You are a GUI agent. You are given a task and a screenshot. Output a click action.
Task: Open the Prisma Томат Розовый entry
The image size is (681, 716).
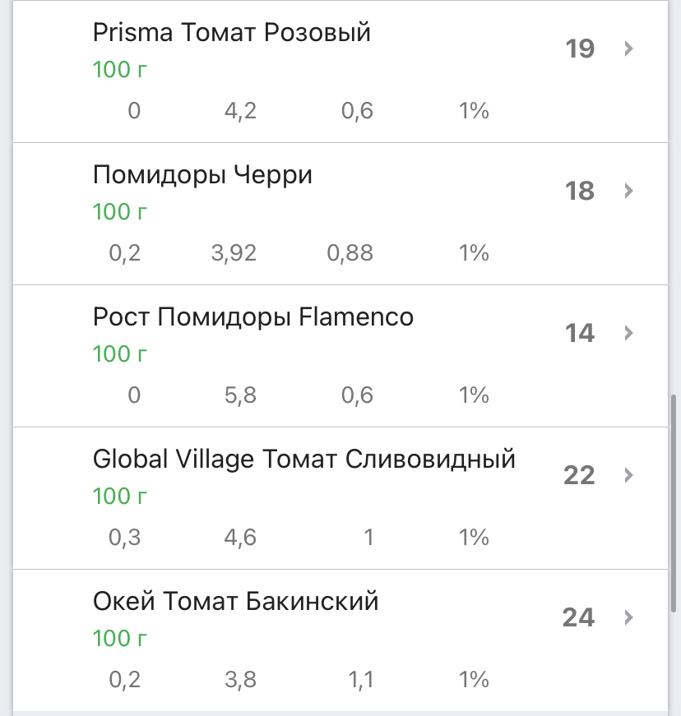(x=231, y=33)
